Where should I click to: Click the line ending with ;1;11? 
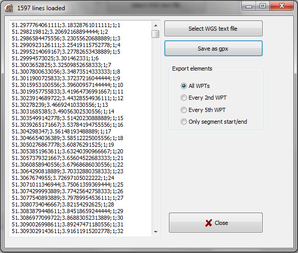(68, 91)
